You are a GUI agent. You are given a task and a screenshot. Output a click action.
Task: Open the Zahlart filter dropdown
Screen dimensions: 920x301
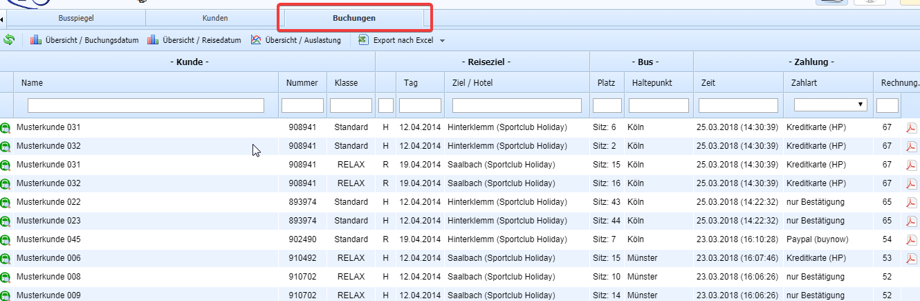pyautogui.click(x=831, y=105)
